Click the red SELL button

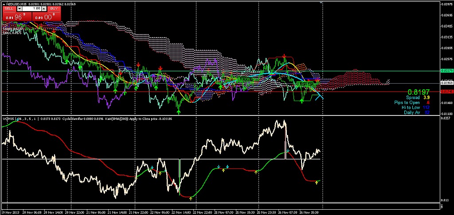tap(9, 9)
